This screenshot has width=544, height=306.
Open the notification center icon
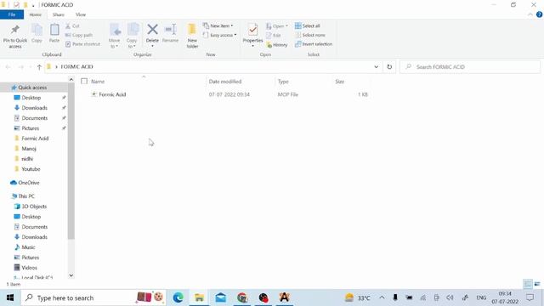click(x=530, y=297)
